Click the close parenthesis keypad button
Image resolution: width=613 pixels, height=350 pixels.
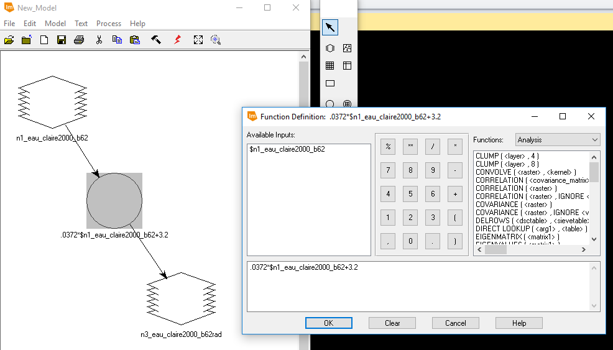(x=455, y=241)
